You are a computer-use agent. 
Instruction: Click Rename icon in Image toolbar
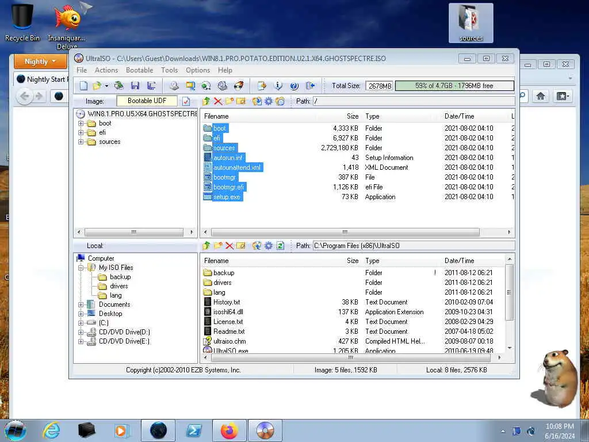tap(241, 101)
